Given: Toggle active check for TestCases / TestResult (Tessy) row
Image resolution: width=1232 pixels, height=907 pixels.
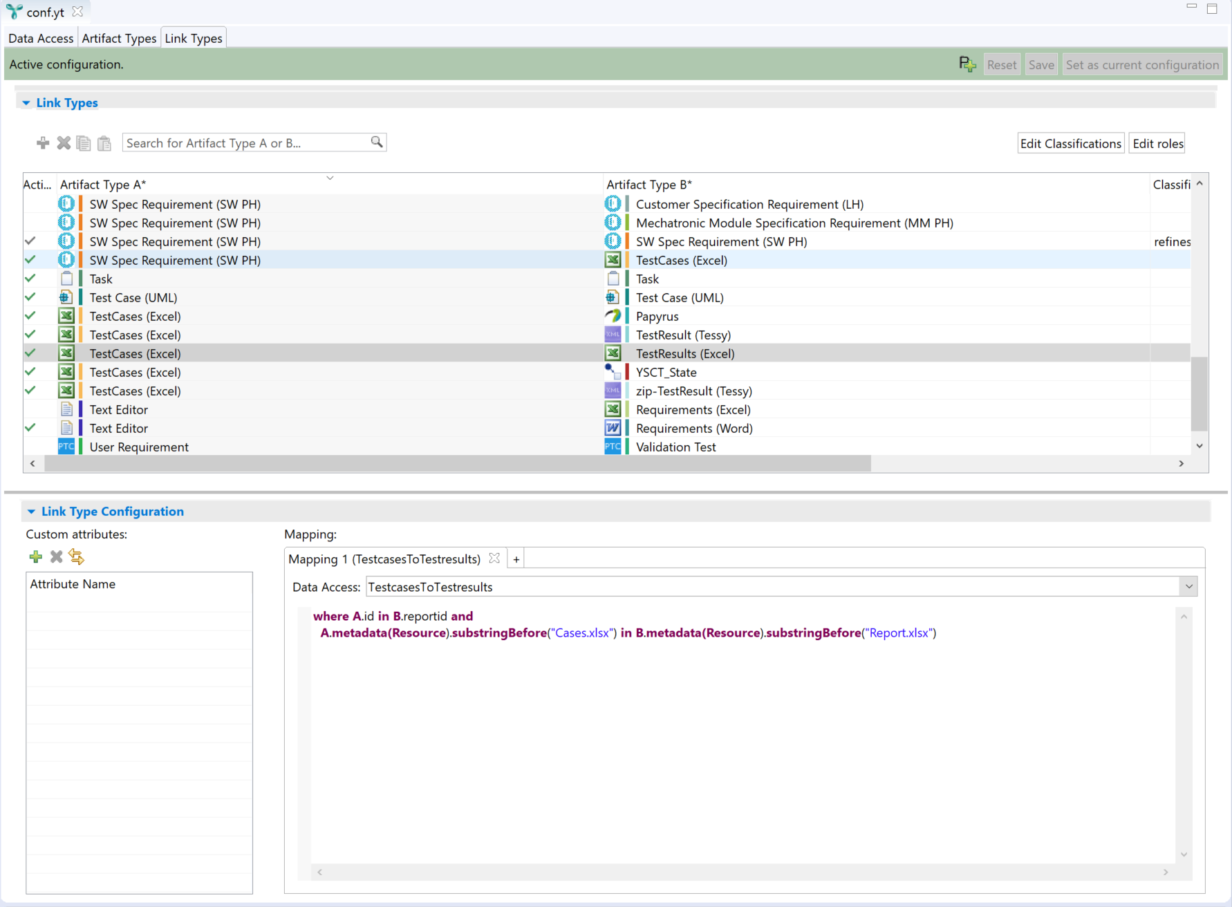Looking at the screenshot, I should pyautogui.click(x=30, y=335).
